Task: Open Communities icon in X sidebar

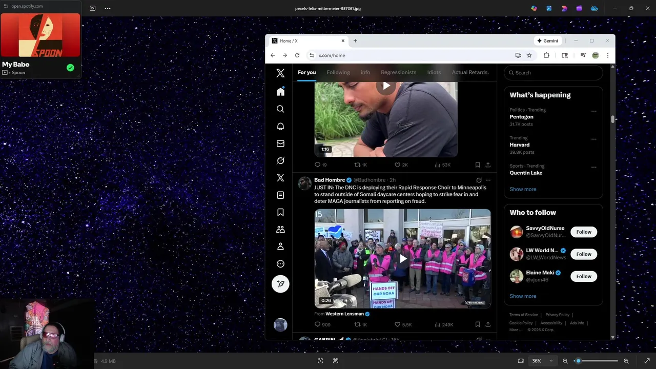Action: [x=280, y=230]
